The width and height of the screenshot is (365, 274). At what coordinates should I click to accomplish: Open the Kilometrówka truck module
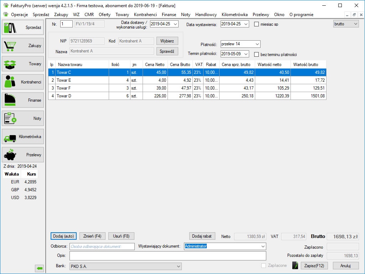point(23,137)
